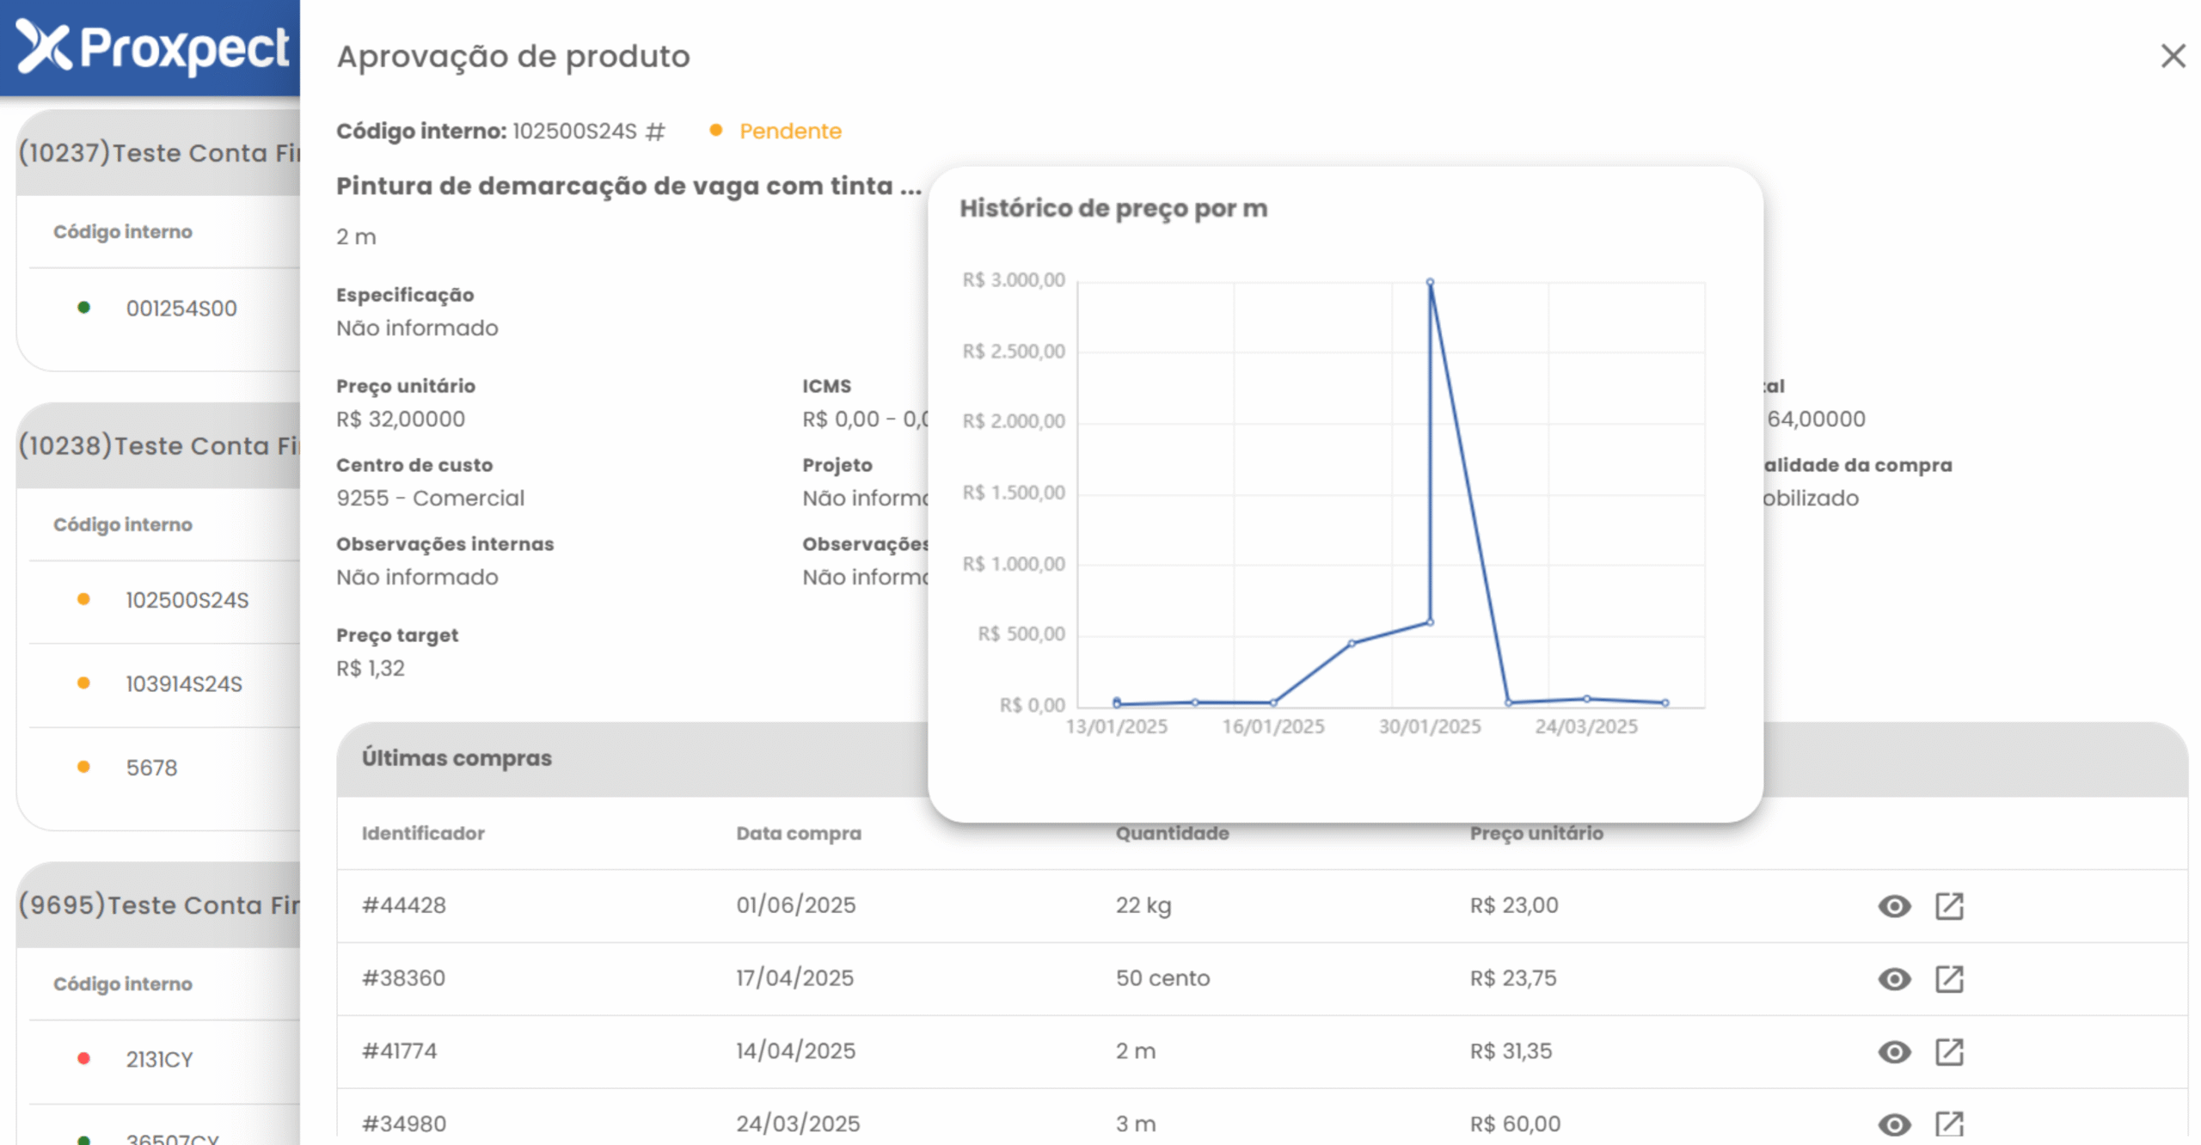View details of purchase #38360
This screenshot has height=1145, width=2201.
click(x=1893, y=978)
